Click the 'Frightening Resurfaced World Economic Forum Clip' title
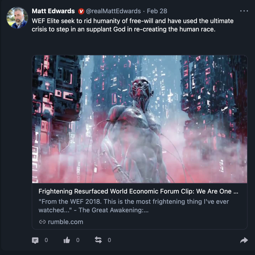 tap(138, 191)
